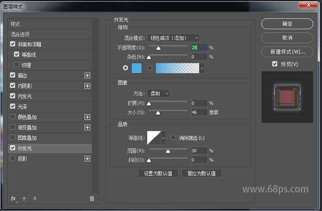Move effect down with the down arrow
The width and height of the screenshot is (322, 211).
[35, 198]
